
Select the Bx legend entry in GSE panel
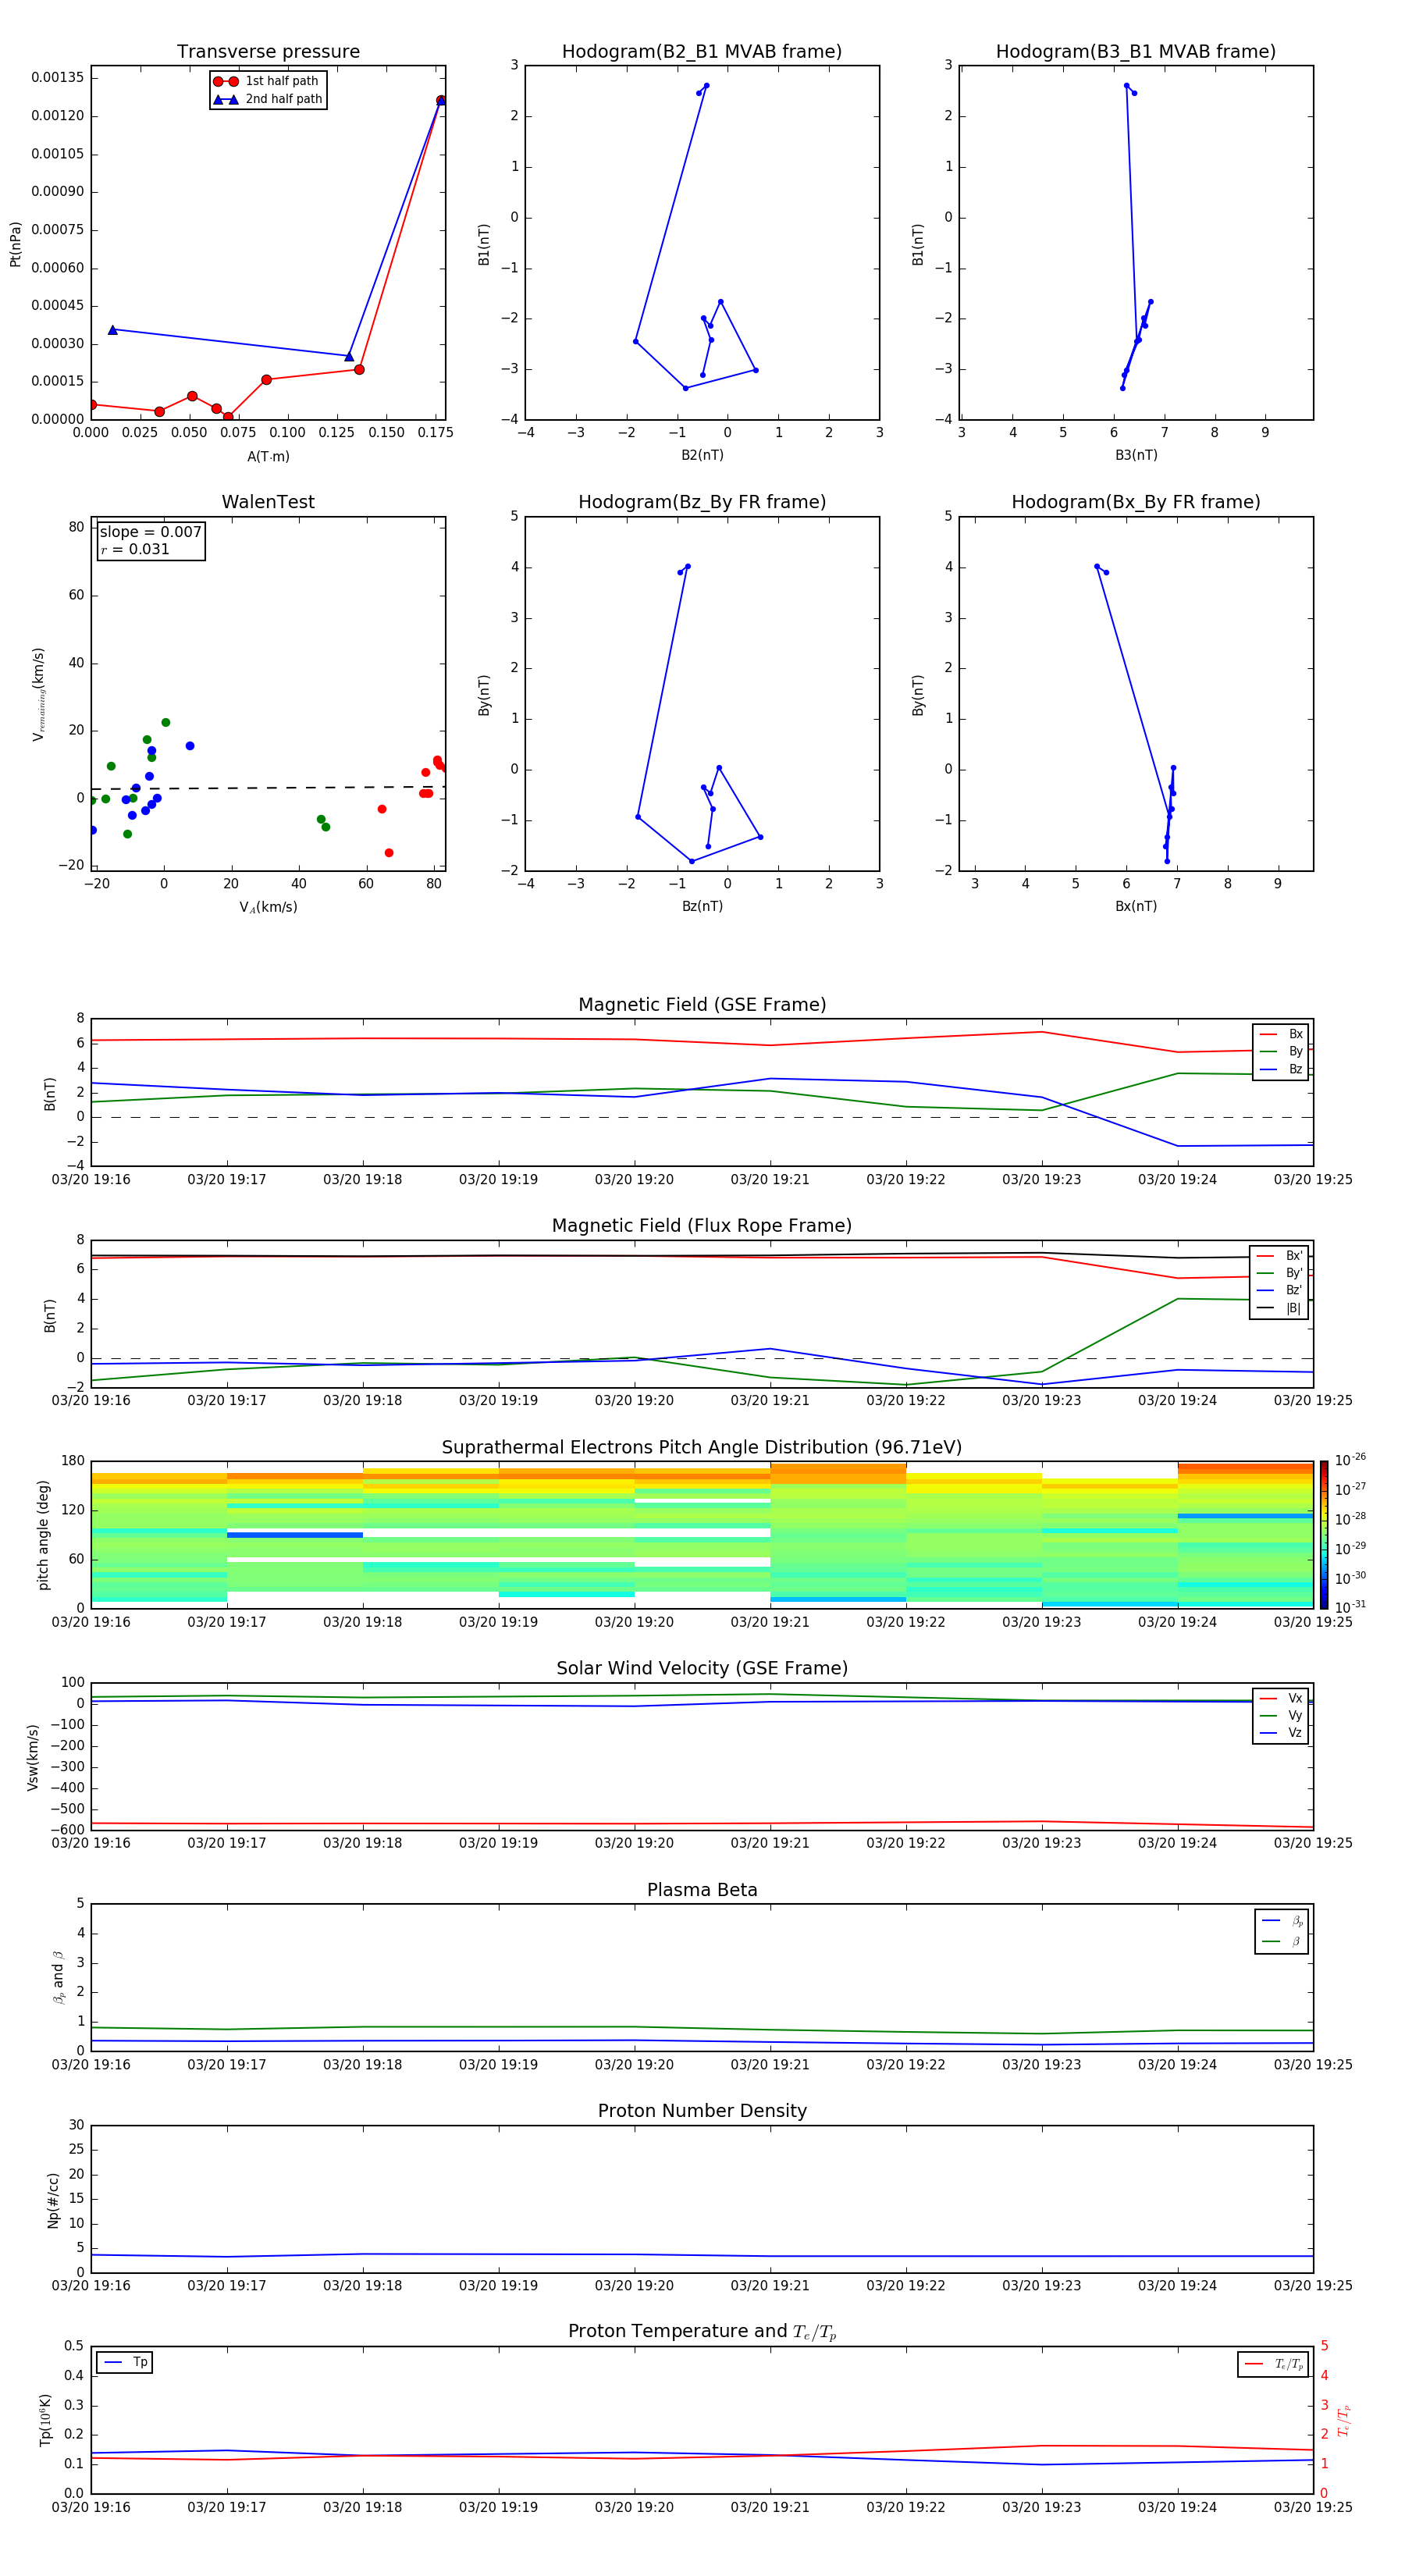click(x=1281, y=1034)
